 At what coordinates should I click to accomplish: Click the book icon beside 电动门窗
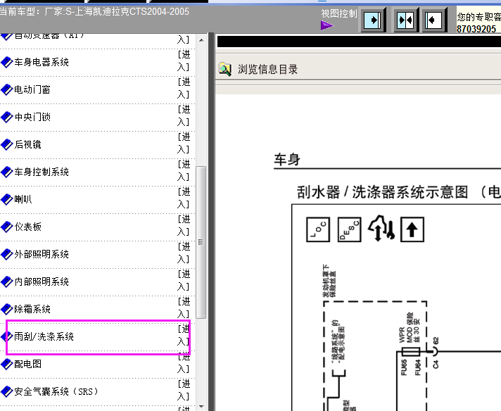7,89
